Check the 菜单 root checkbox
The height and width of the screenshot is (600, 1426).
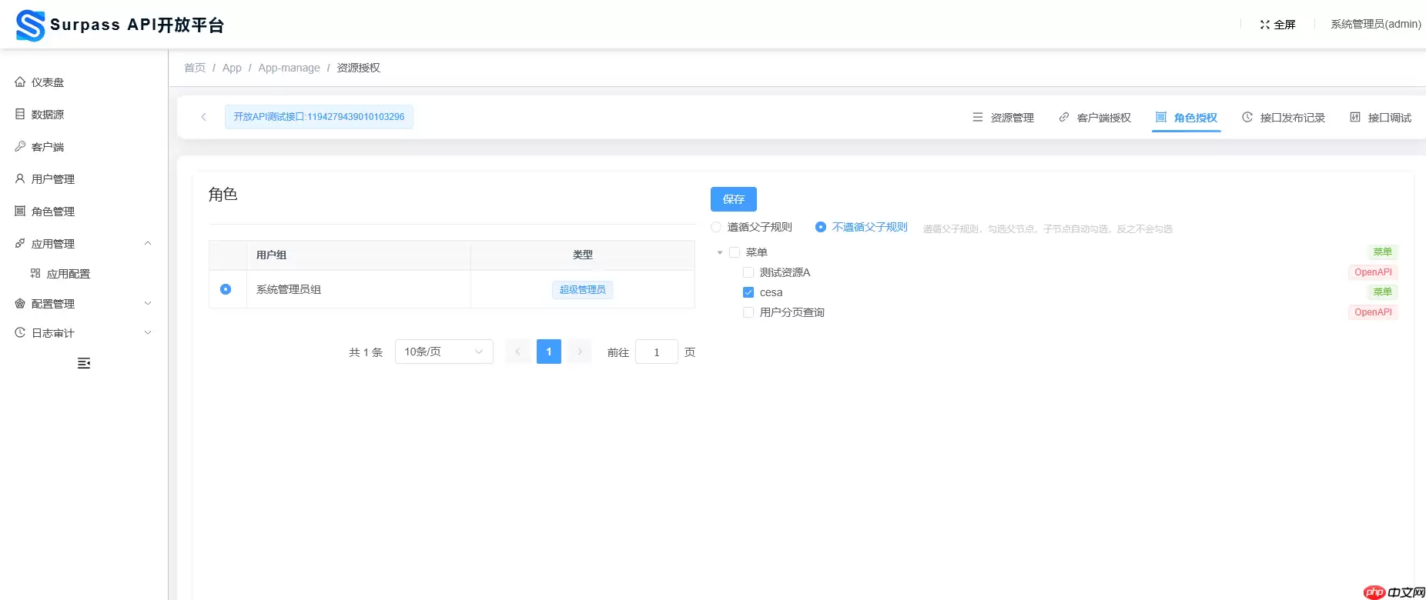click(x=735, y=252)
